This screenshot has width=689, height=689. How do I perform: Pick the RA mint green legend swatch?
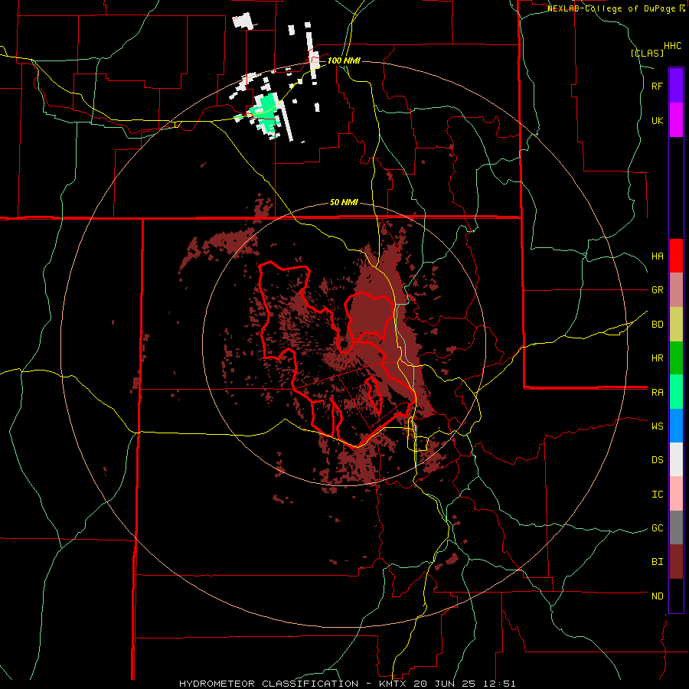click(676, 392)
